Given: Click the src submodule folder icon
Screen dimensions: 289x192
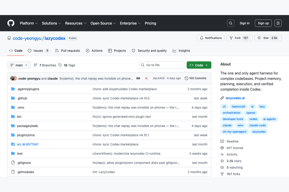Looking at the screenshot, I should click(13, 144).
